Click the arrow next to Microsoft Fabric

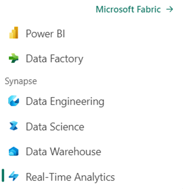tap(170, 9)
